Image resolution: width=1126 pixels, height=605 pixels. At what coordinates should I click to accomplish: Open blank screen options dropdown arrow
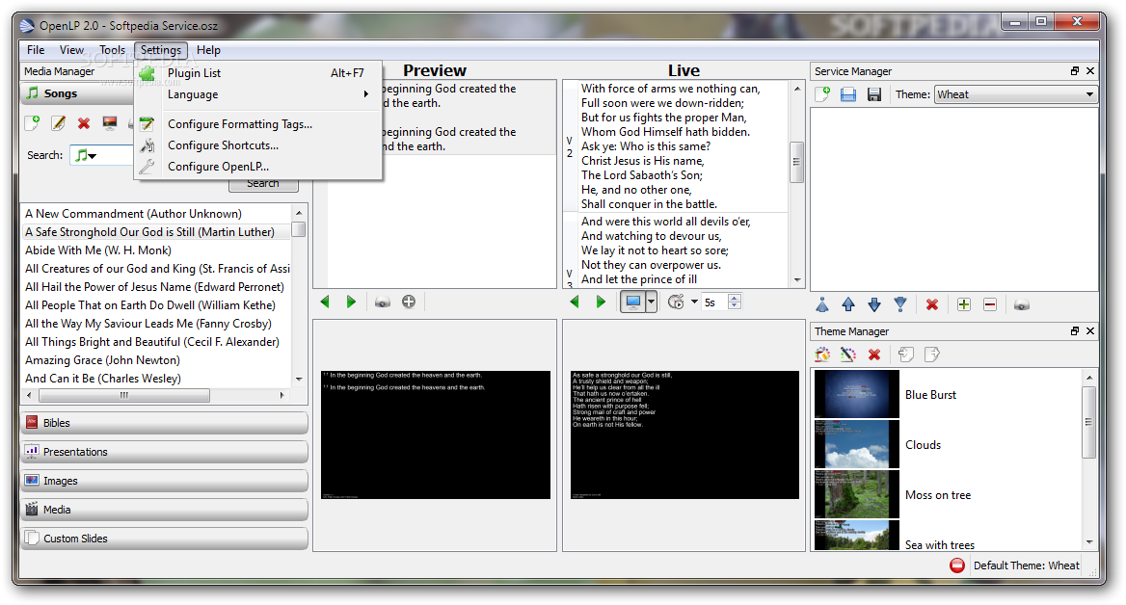click(651, 302)
